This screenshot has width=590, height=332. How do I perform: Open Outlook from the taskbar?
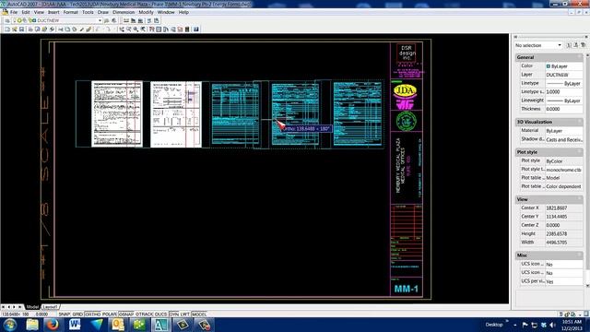pos(118,325)
